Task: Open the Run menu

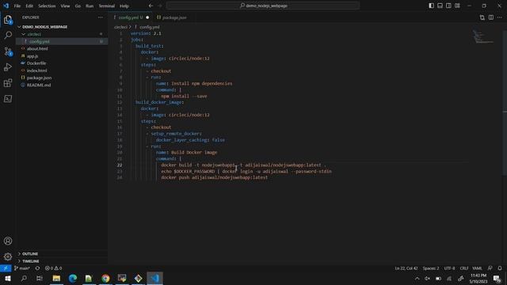Action: 90,6
